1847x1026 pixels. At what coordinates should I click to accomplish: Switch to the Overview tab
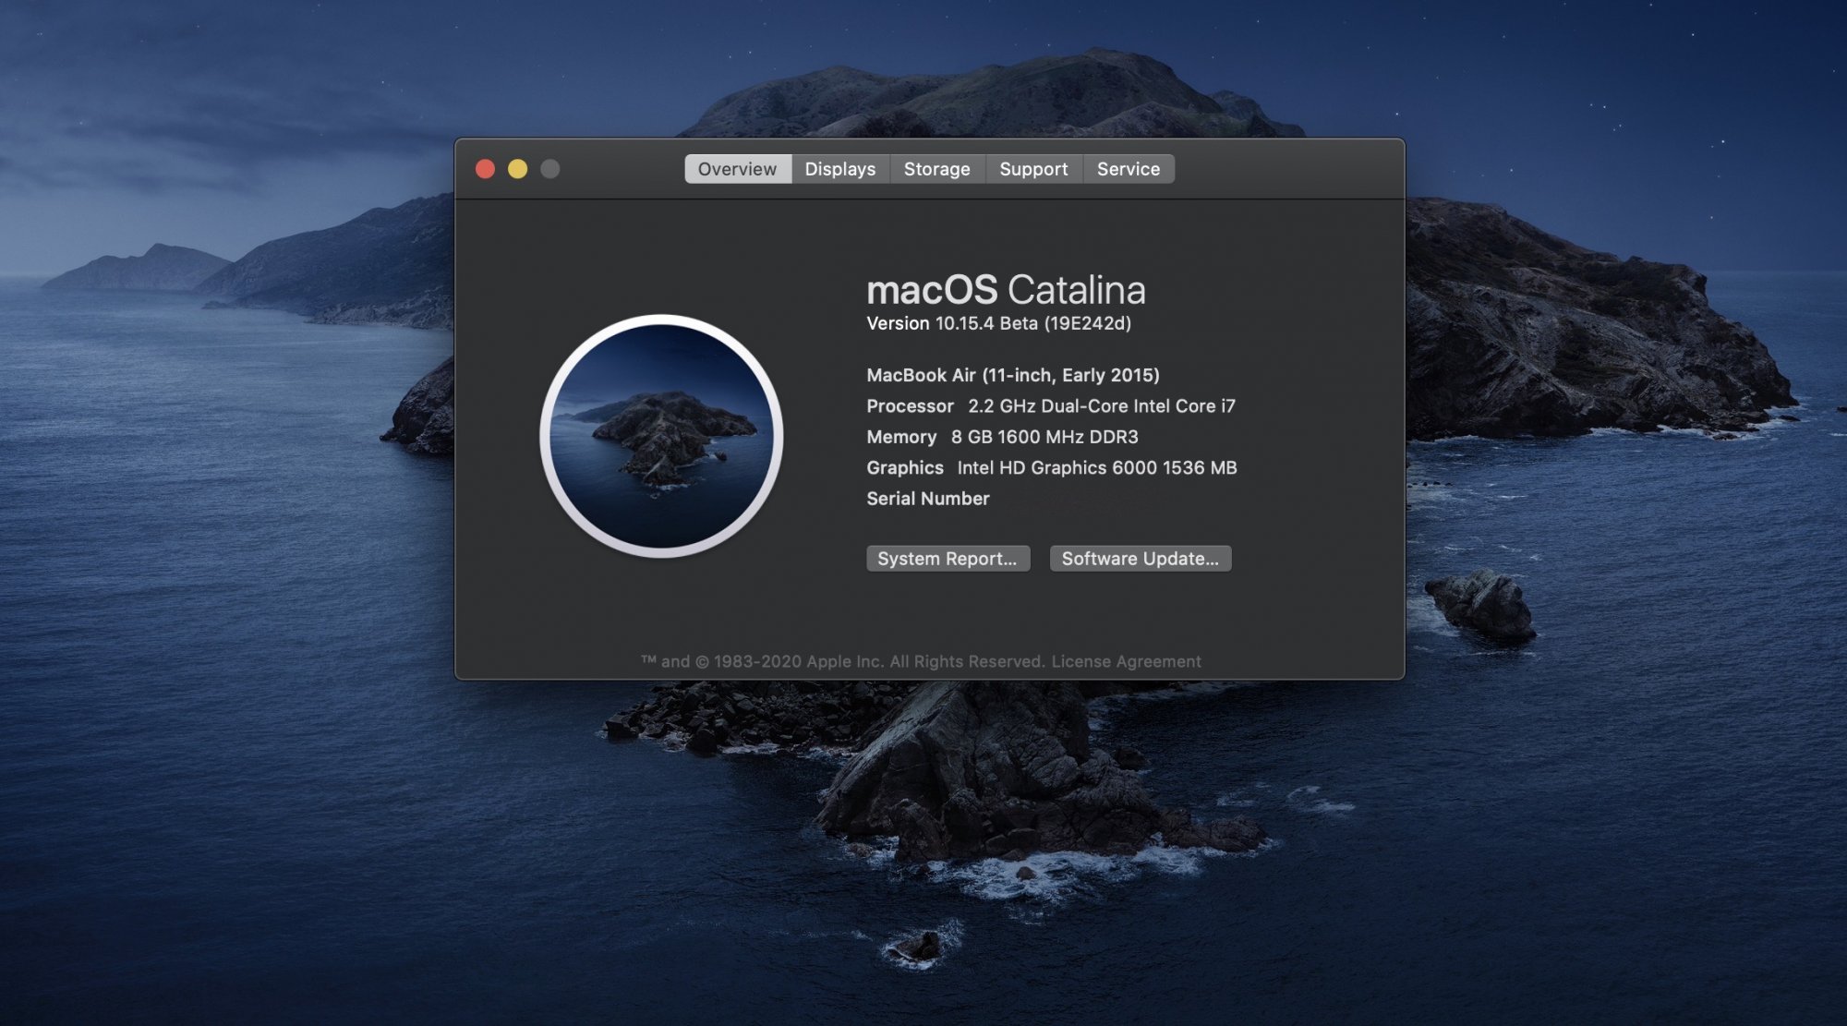point(737,169)
